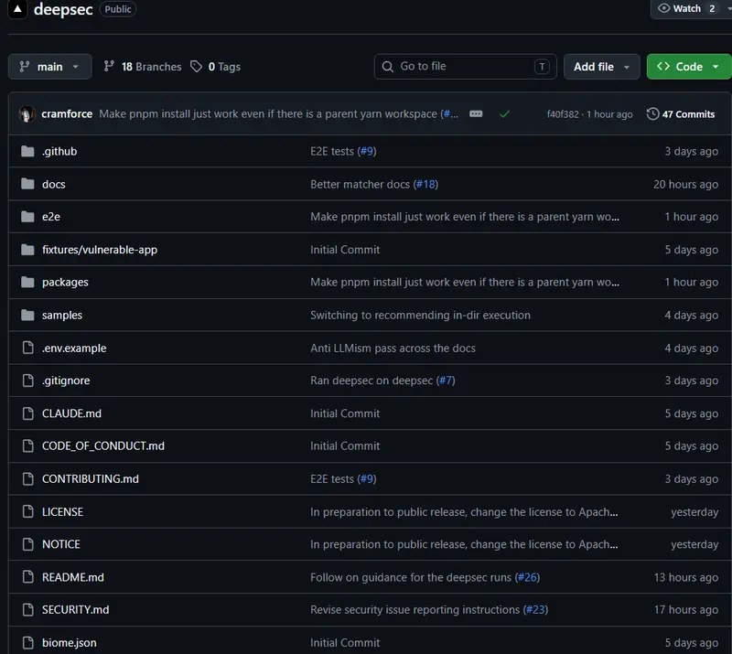Open "Anti LLMism pass across the docs" commit
This screenshot has height=654, width=732.
tap(393, 348)
